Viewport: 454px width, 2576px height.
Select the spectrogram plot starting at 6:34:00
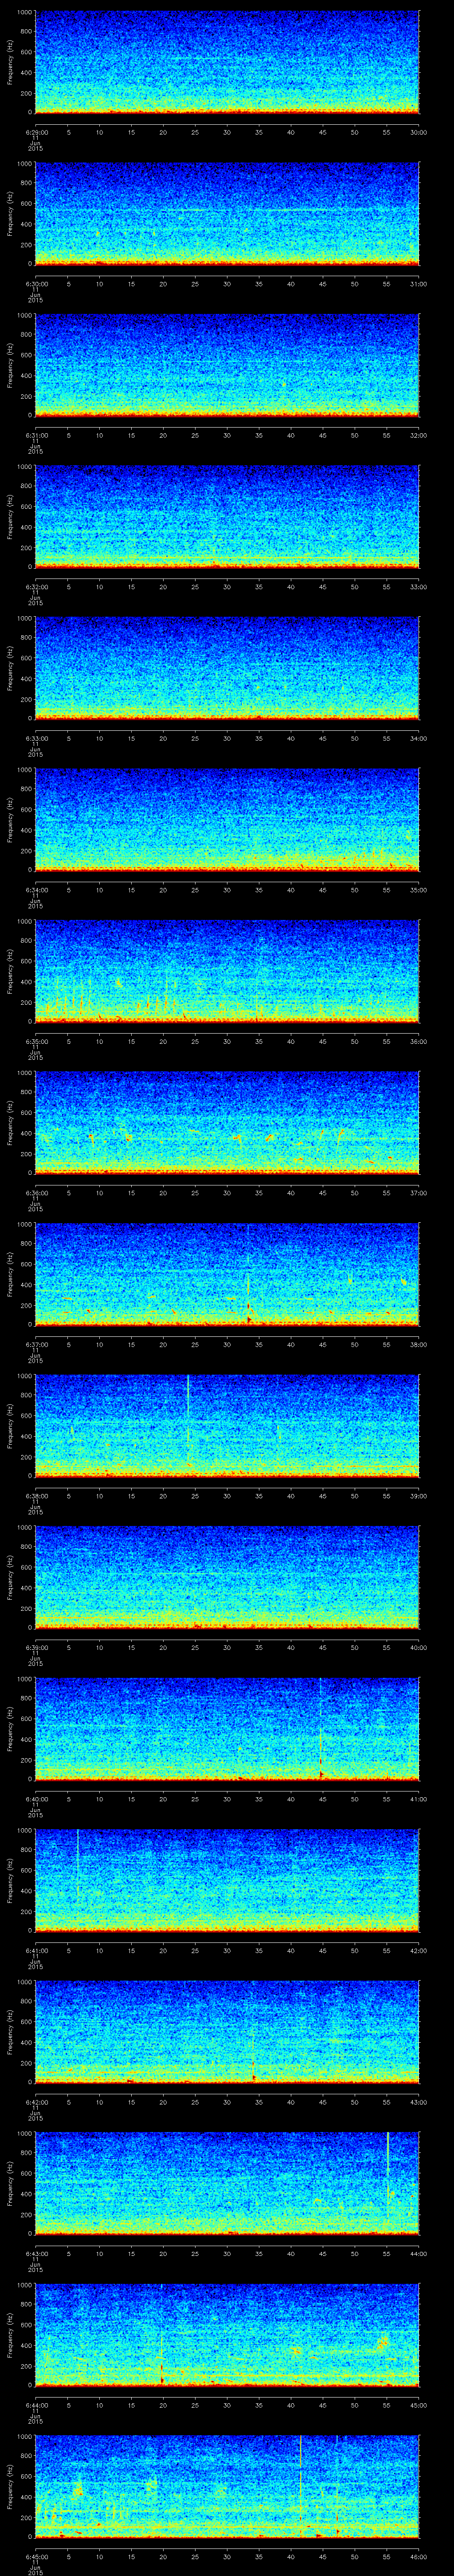227,819
